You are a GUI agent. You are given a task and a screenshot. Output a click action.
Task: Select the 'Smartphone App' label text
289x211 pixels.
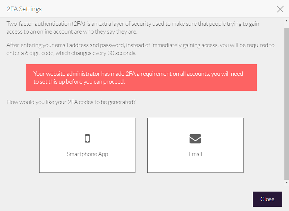(87, 154)
